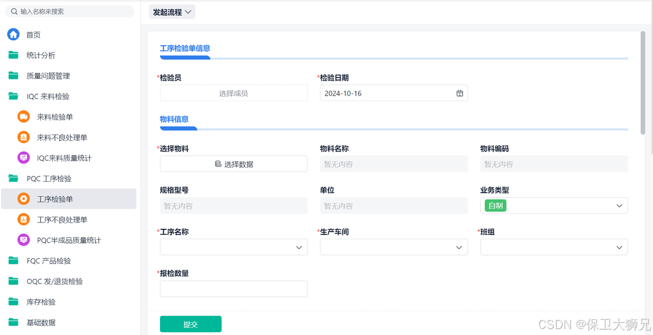
Task: Open the 业务类型 dropdown showing 自制
Action: click(554, 206)
